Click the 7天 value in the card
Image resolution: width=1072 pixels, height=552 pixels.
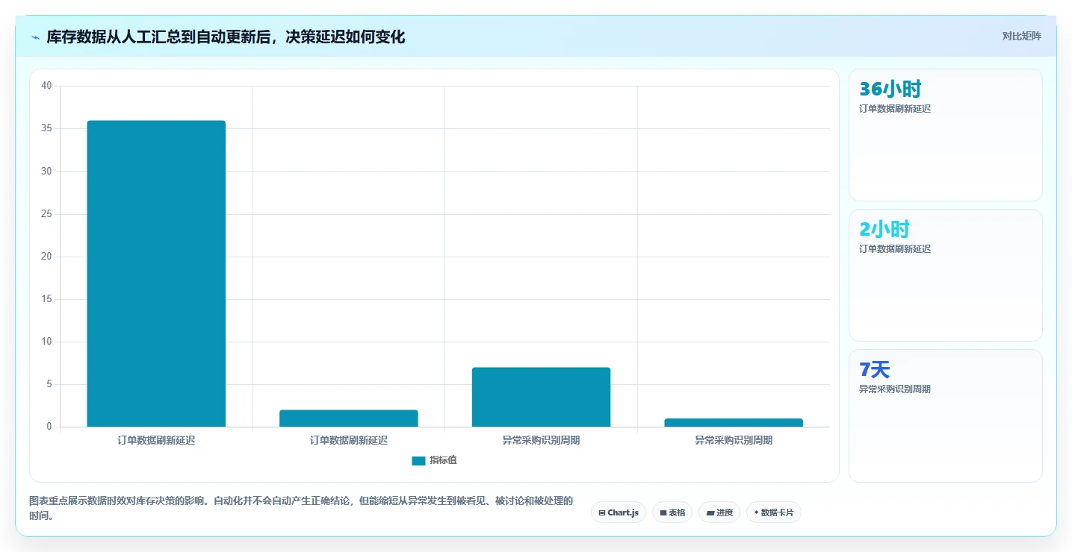(x=875, y=369)
